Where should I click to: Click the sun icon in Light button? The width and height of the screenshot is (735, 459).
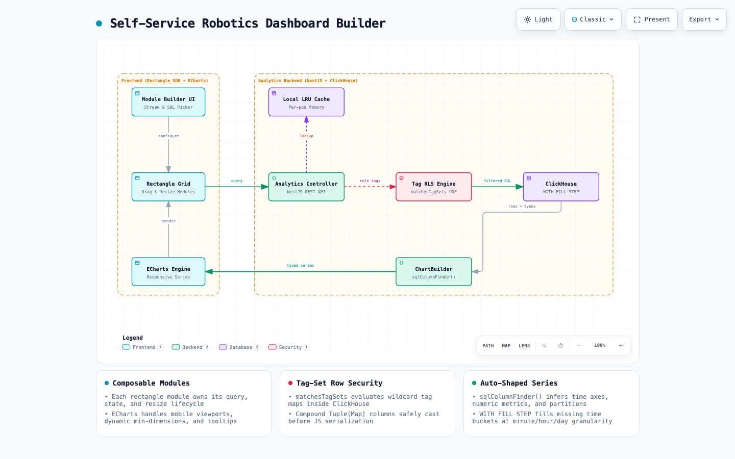click(527, 19)
